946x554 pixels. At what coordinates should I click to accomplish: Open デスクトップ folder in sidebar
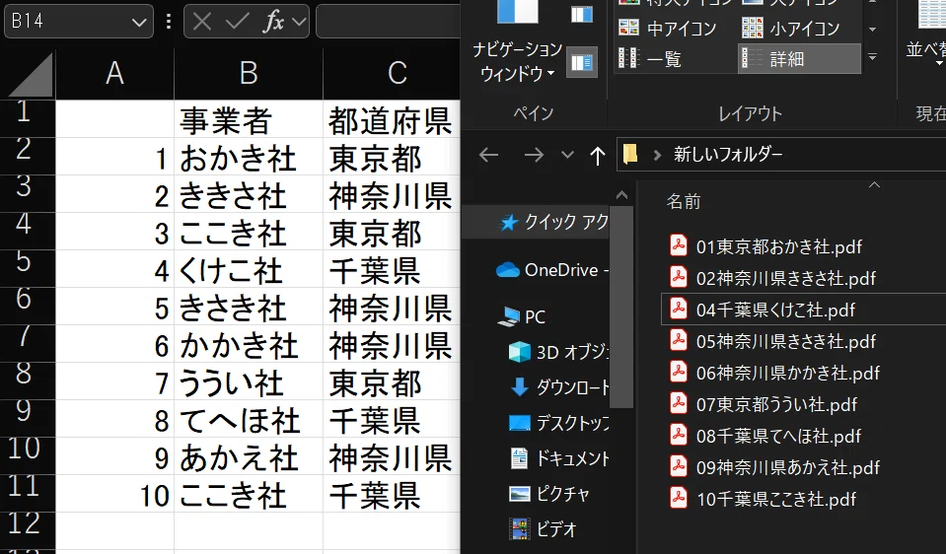[x=558, y=423]
